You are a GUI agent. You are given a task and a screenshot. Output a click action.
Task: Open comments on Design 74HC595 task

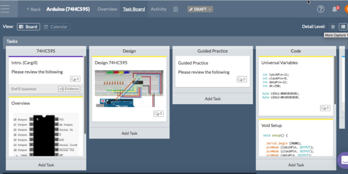(158, 113)
